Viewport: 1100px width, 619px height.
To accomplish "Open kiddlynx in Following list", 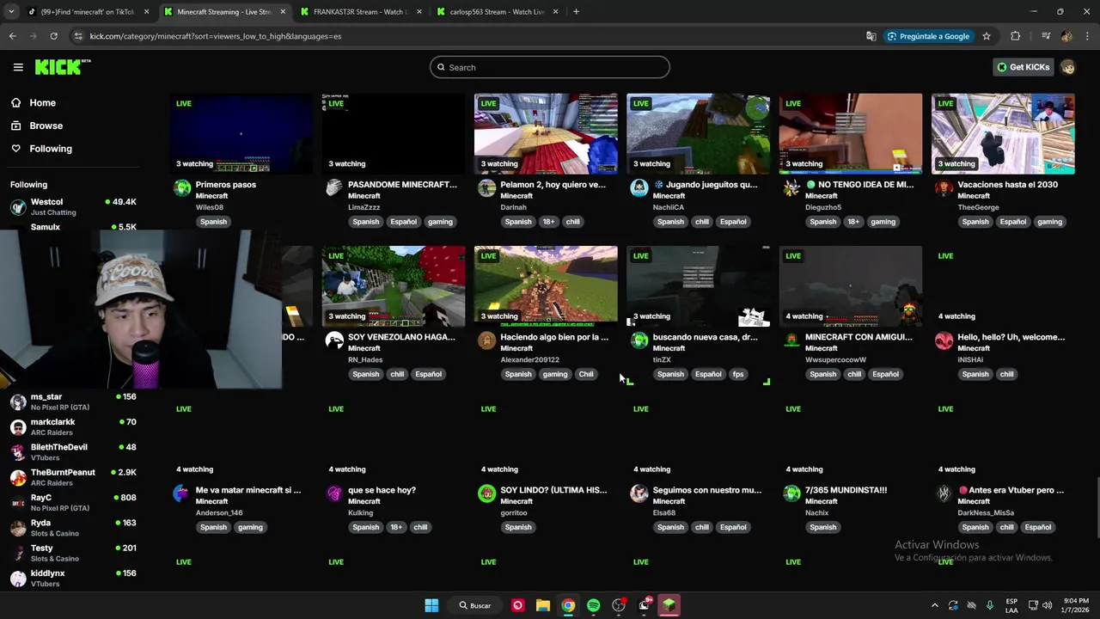I will 74,578.
